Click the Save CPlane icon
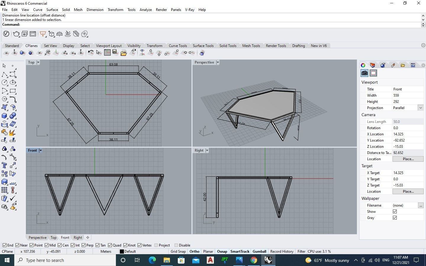 tap(115, 53)
